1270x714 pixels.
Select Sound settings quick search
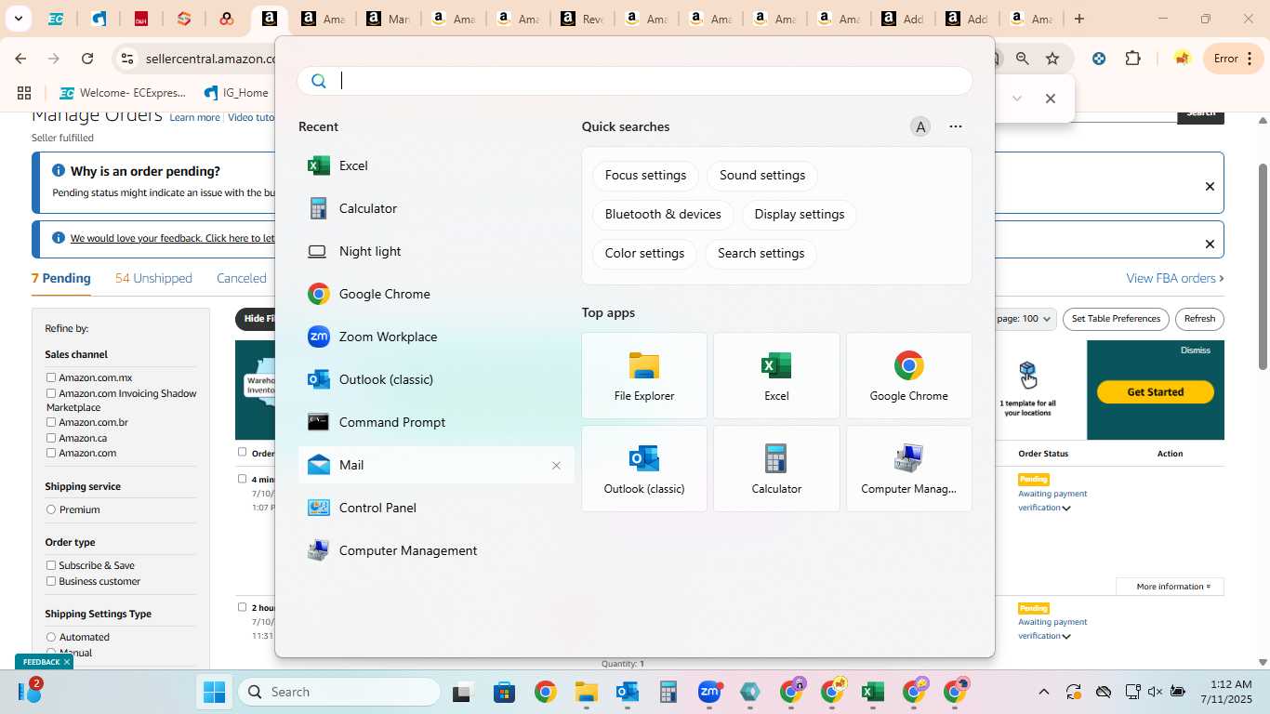pyautogui.click(x=762, y=175)
